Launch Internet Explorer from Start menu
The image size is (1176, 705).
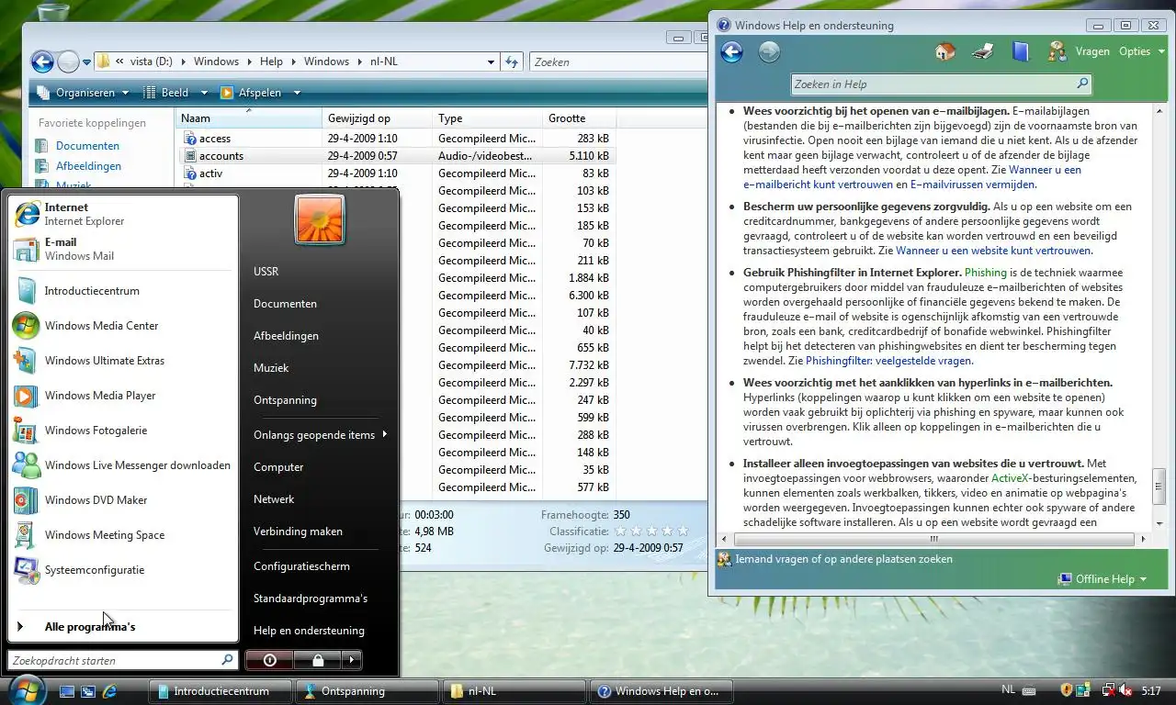pyautogui.click(x=123, y=214)
